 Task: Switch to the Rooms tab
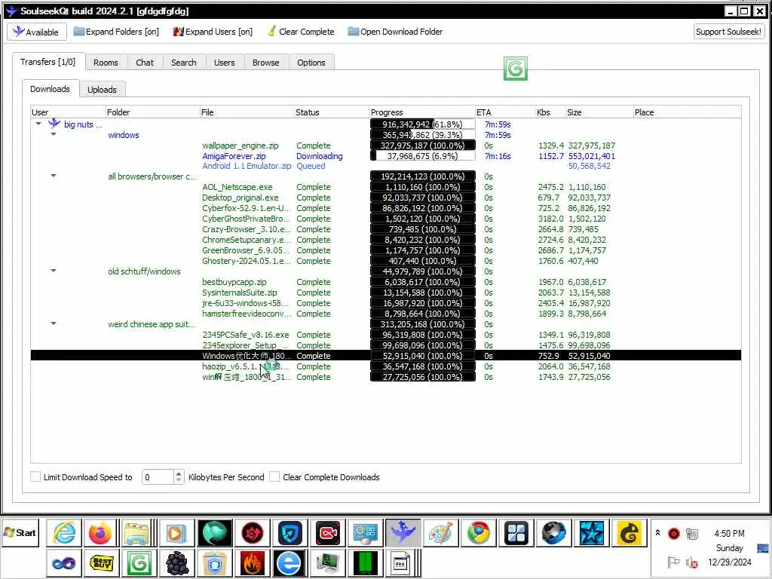pyautogui.click(x=106, y=63)
